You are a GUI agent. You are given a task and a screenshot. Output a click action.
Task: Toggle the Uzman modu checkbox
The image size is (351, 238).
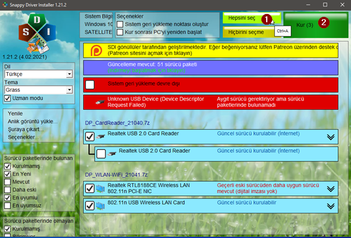coord(8,98)
